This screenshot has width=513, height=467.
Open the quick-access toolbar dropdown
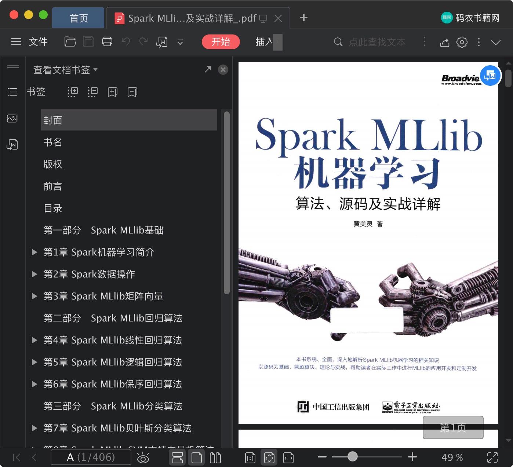pos(180,42)
